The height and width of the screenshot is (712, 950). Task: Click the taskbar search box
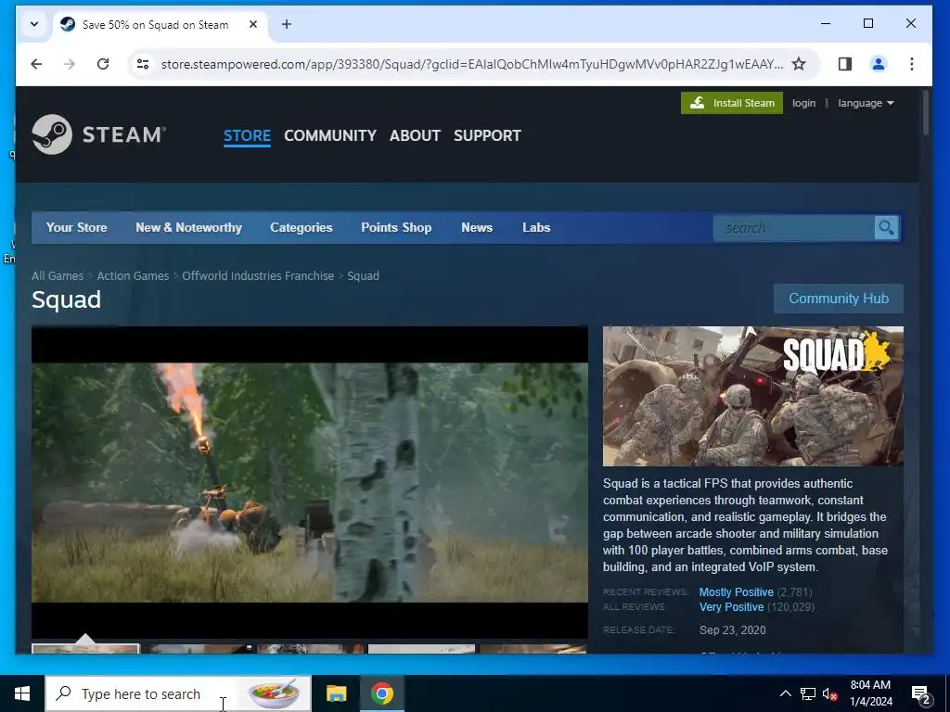(x=178, y=693)
